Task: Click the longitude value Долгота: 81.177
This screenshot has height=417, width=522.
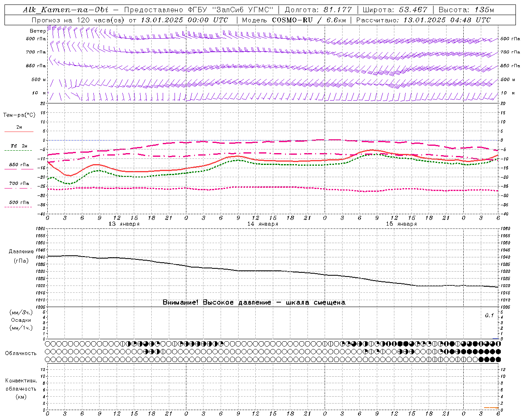Action: click(318, 10)
